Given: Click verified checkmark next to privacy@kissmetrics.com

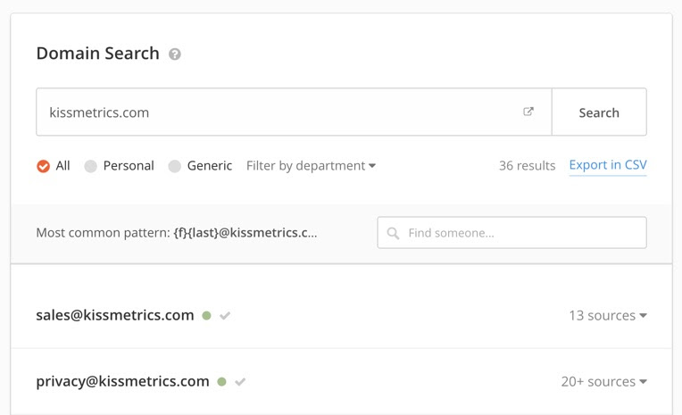Looking at the screenshot, I should pyautogui.click(x=240, y=382).
